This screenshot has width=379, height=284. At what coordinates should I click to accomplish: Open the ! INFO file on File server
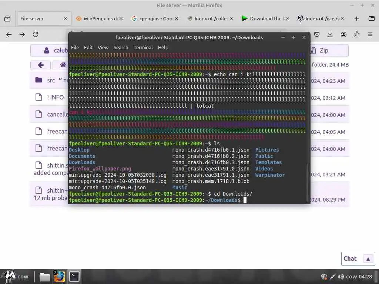click(x=56, y=97)
